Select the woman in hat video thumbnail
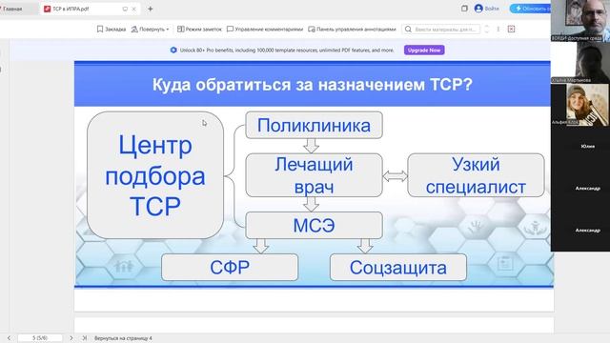Screen dimensions: 610x343 (x=580, y=105)
